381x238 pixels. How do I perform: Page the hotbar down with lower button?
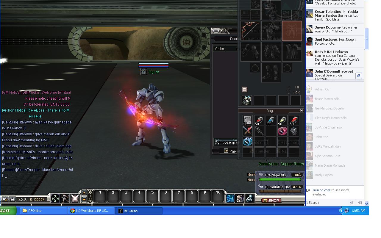(x=84, y=199)
